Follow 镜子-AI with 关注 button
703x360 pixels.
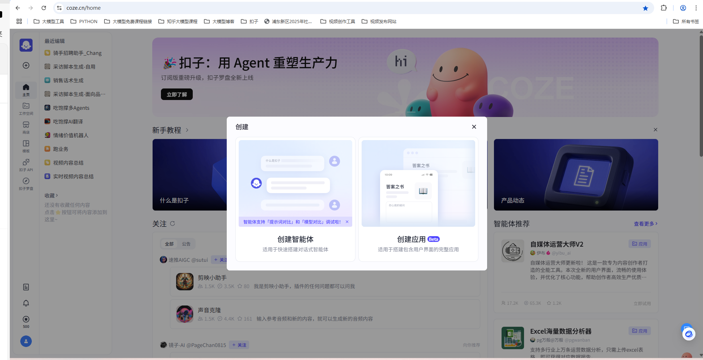coord(239,345)
